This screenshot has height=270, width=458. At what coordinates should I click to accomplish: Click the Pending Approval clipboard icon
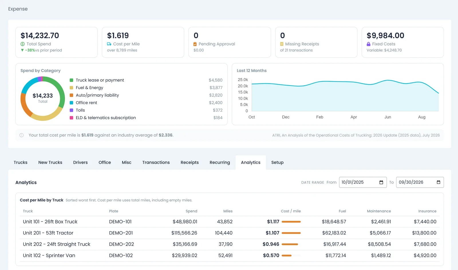point(195,44)
